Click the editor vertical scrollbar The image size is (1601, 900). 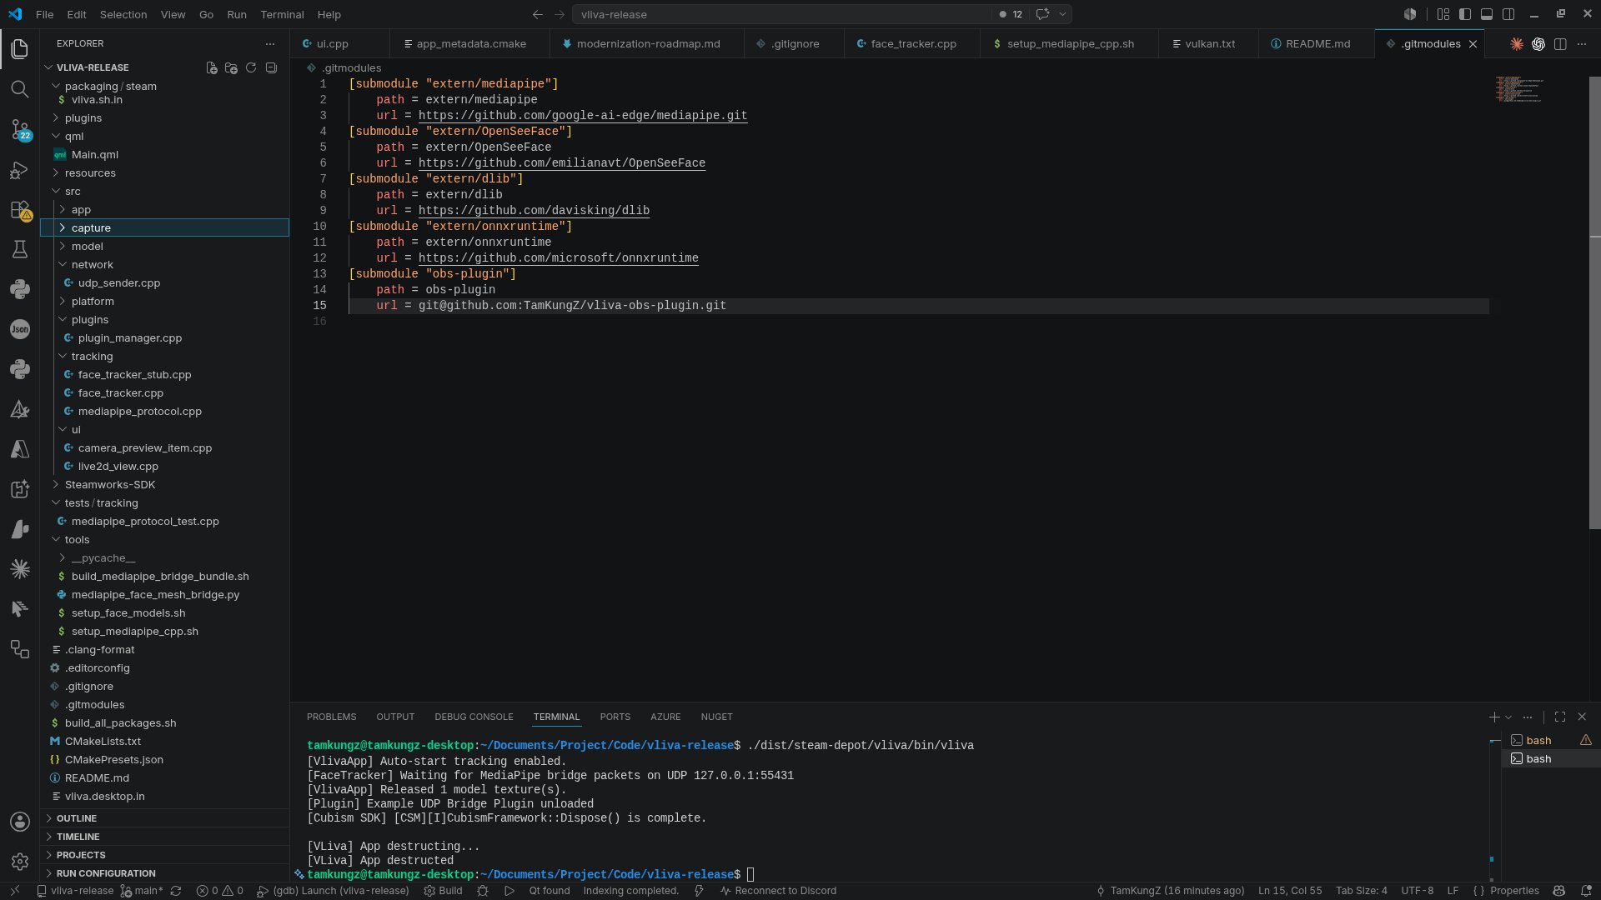(1594, 303)
